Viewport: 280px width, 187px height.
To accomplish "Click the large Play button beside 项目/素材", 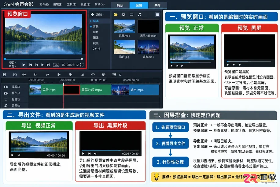I will [24, 65].
